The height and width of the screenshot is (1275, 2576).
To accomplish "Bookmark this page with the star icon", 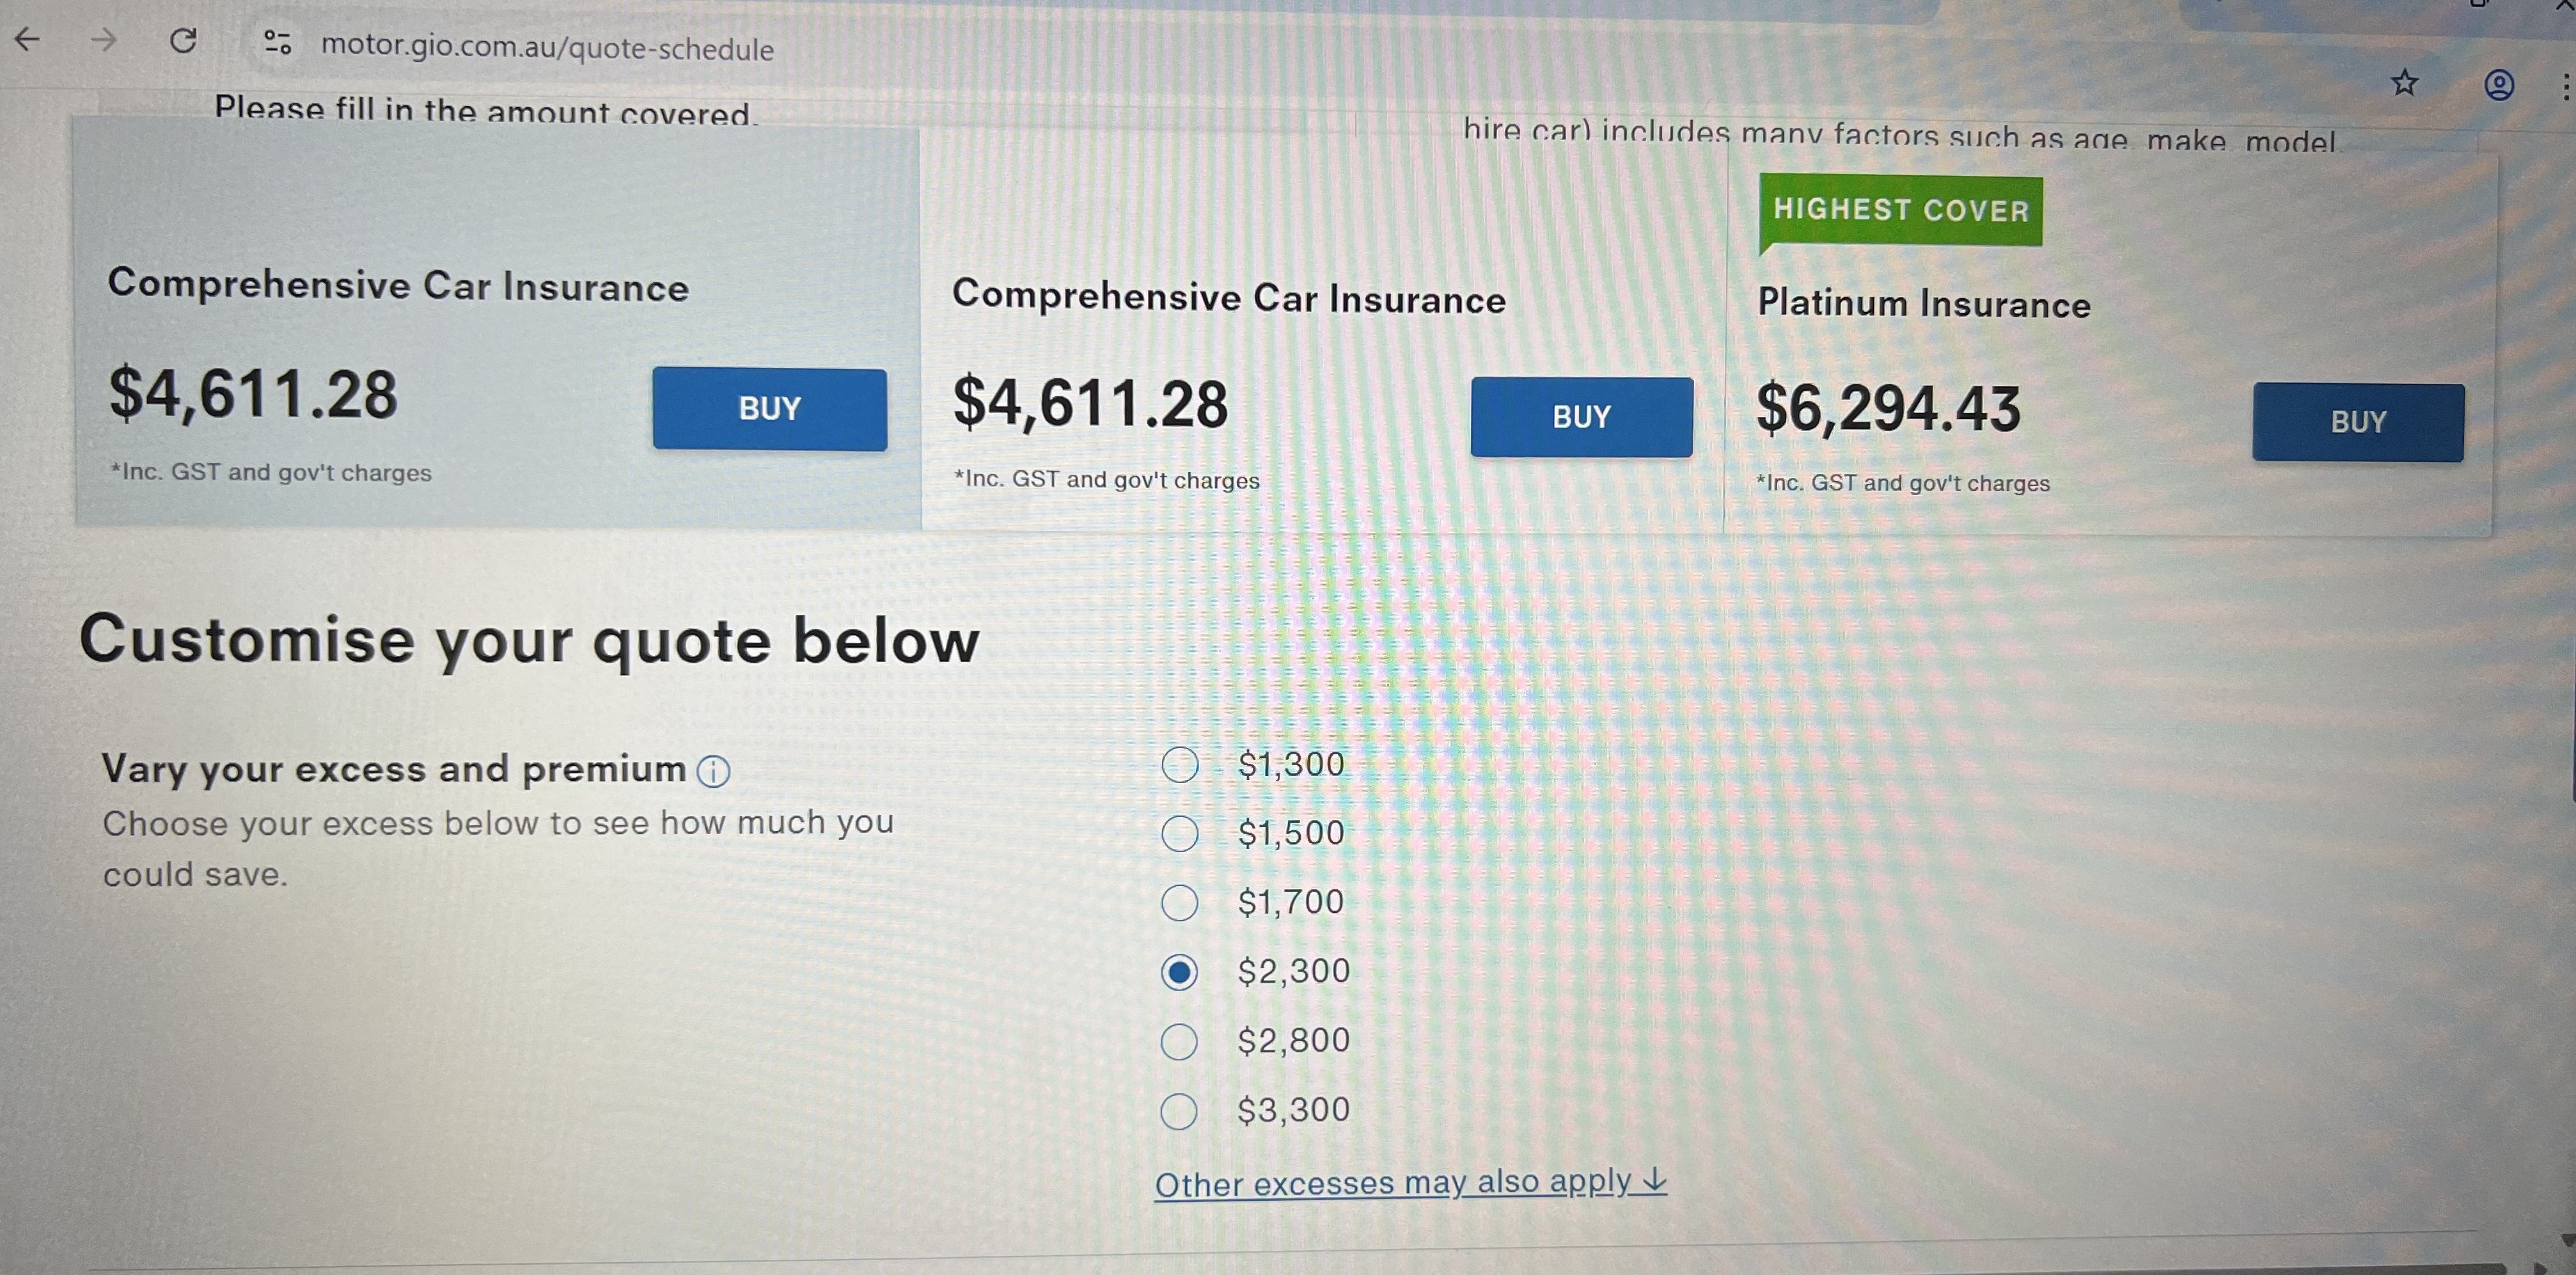I will pyautogui.click(x=2404, y=83).
